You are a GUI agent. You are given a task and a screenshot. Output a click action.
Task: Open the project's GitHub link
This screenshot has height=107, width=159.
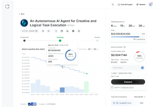click(x=62, y=31)
